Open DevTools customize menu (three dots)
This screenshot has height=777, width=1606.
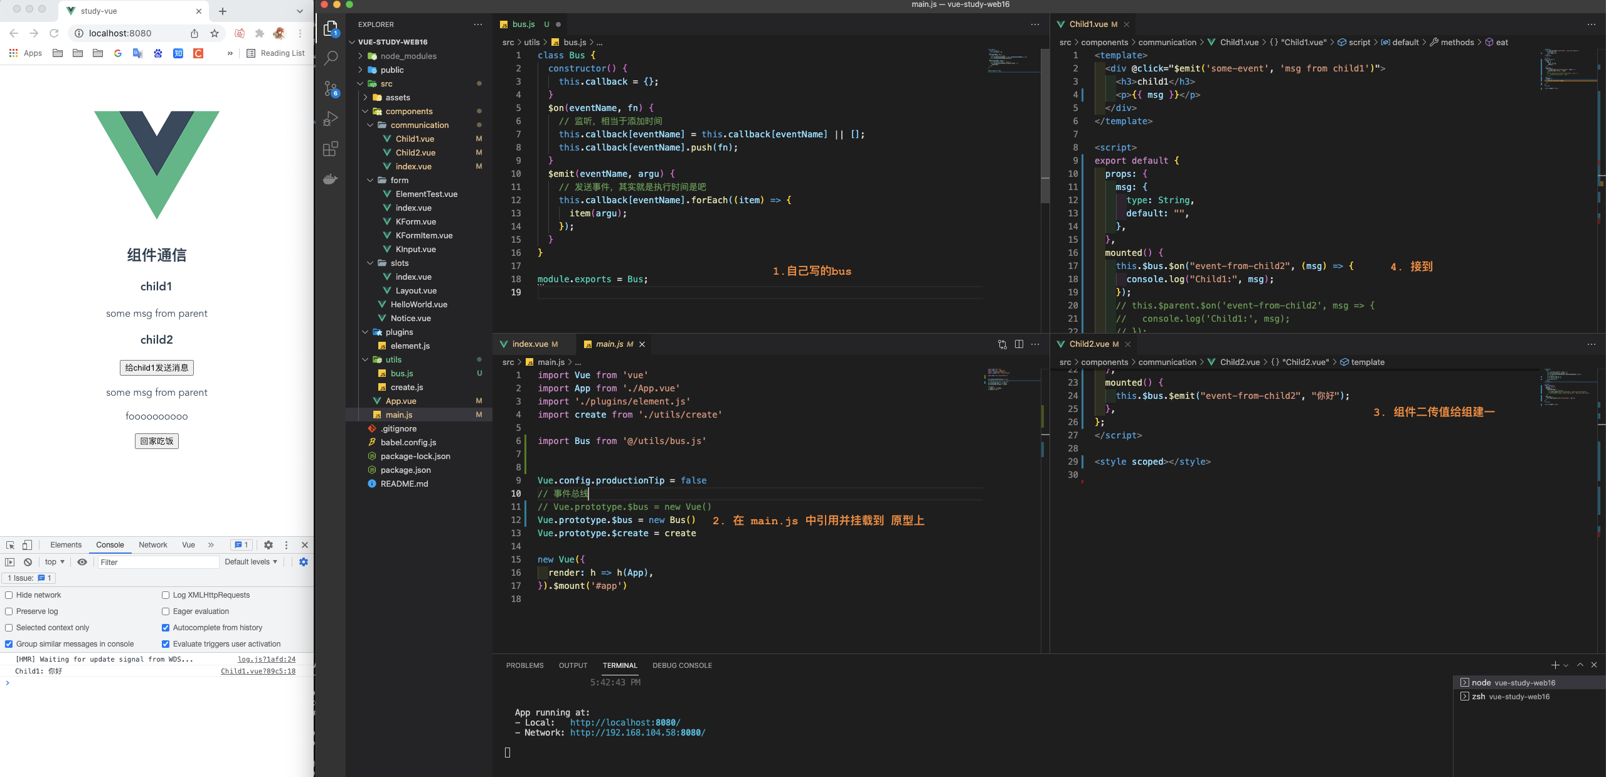(x=286, y=545)
